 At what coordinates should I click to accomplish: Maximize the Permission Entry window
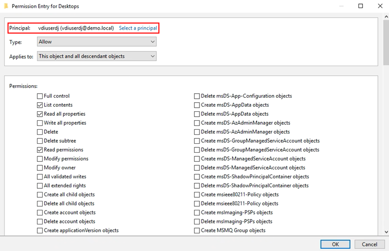(360, 6)
